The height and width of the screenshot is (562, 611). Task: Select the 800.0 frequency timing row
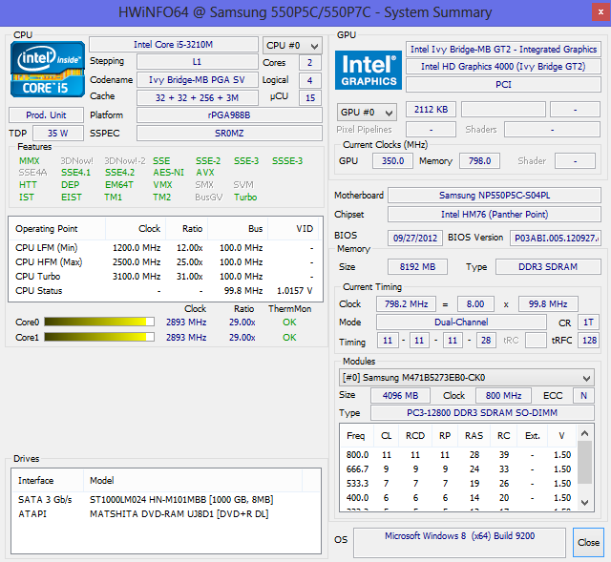(458, 454)
